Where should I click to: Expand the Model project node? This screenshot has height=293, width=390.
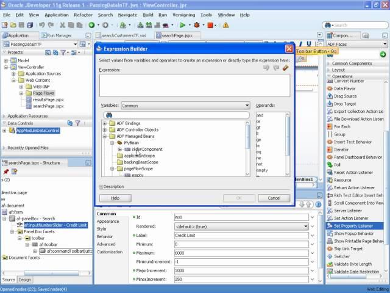coord(6,60)
